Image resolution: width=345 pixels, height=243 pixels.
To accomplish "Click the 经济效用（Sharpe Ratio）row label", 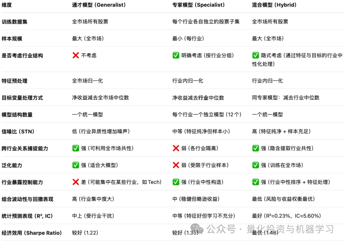I will point(32,233).
